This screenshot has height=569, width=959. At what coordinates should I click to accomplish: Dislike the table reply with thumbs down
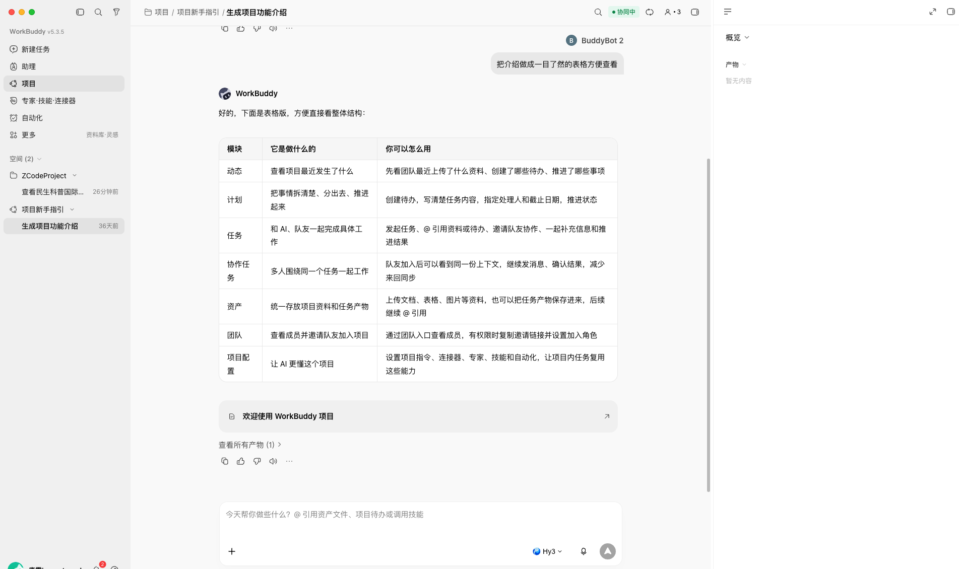pyautogui.click(x=257, y=461)
